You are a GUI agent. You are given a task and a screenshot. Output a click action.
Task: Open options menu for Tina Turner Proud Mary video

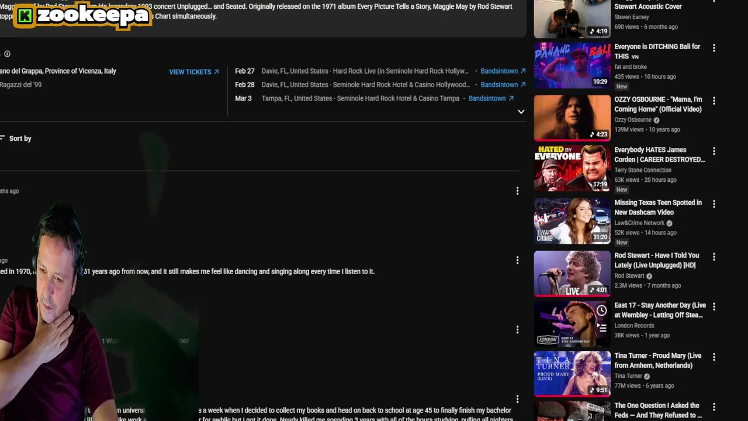(714, 357)
